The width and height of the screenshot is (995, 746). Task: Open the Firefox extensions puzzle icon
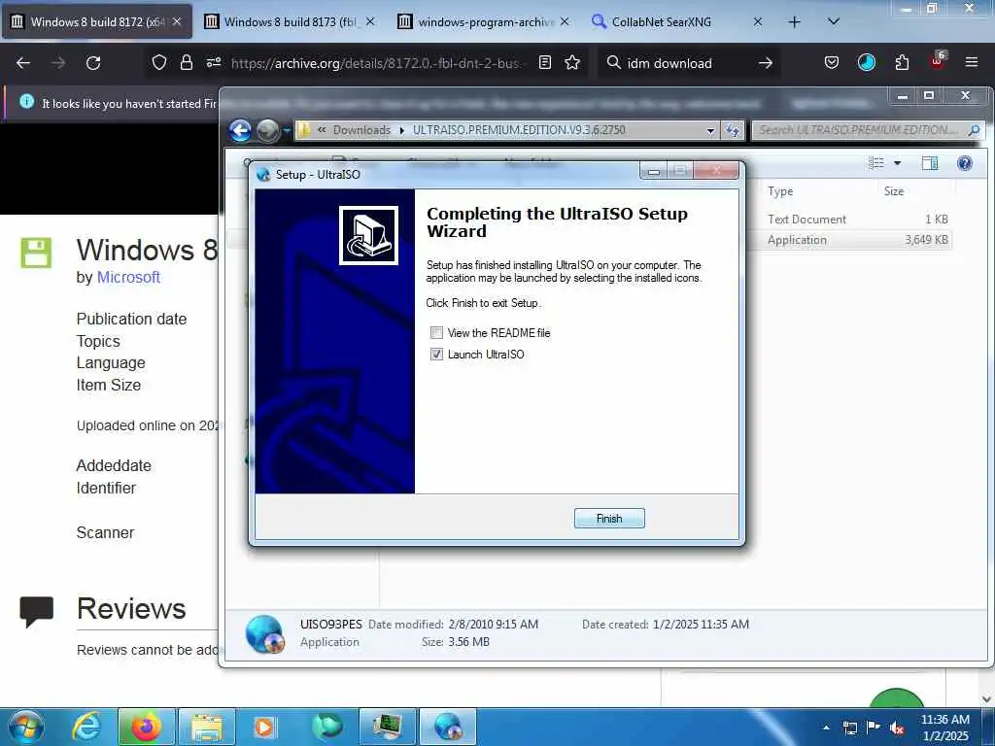click(902, 62)
